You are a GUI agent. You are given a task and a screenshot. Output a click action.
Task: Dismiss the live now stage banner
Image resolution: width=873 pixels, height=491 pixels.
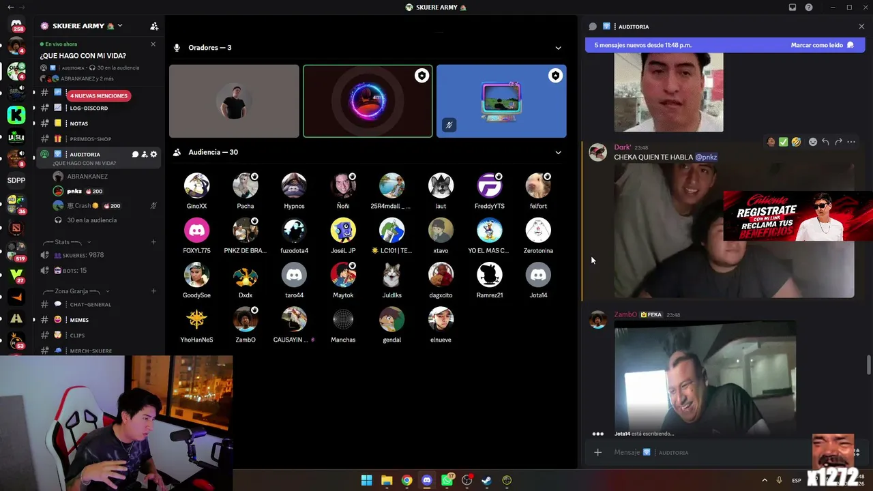(153, 44)
